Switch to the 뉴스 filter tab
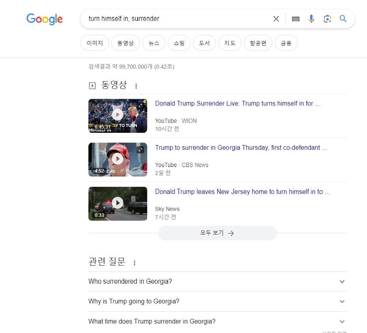 pos(154,43)
